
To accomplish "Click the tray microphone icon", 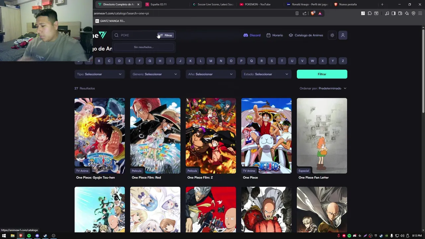I will pyautogui.click(x=391, y=236).
